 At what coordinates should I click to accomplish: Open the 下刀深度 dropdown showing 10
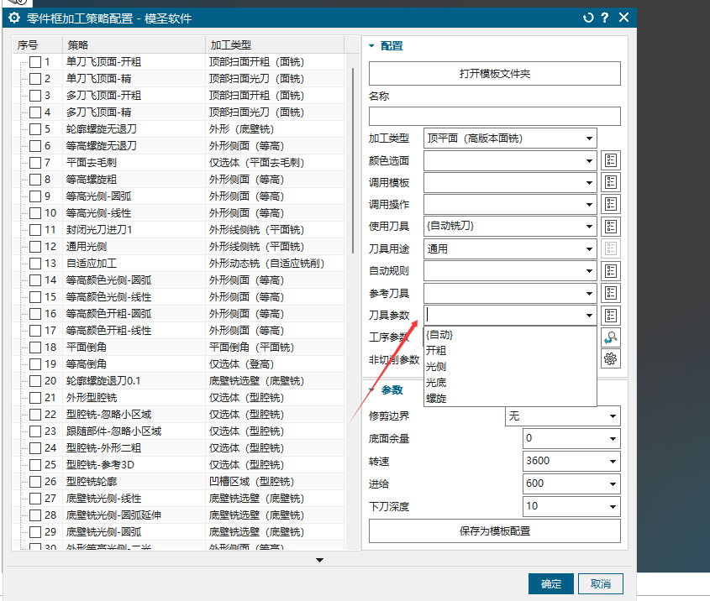point(571,506)
